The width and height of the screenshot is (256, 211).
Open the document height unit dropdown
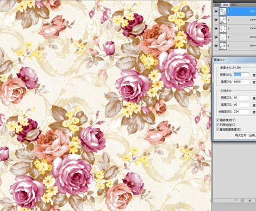(x=254, y=105)
